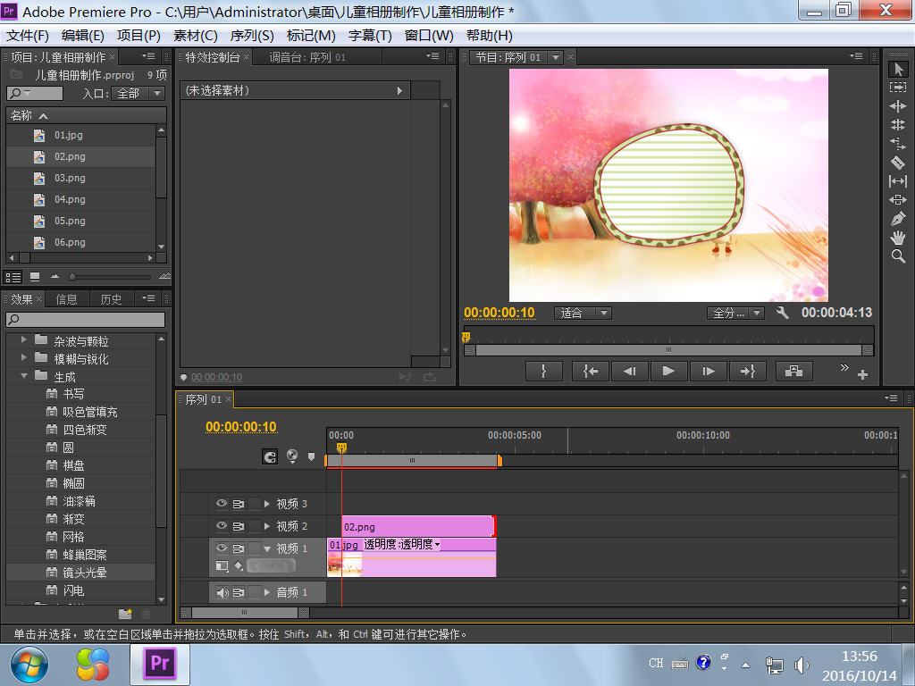Open the 字幕(T) menu
This screenshot has height=686, width=915.
pyautogui.click(x=370, y=36)
